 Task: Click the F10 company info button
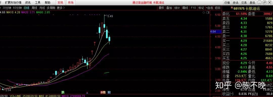(x=193, y=8)
